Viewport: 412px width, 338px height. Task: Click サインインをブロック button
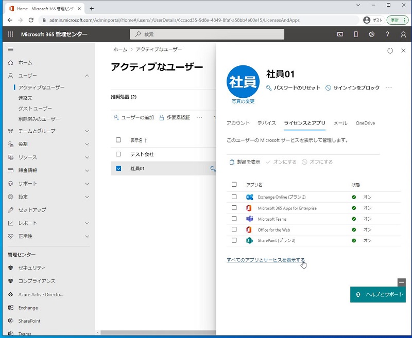point(353,87)
